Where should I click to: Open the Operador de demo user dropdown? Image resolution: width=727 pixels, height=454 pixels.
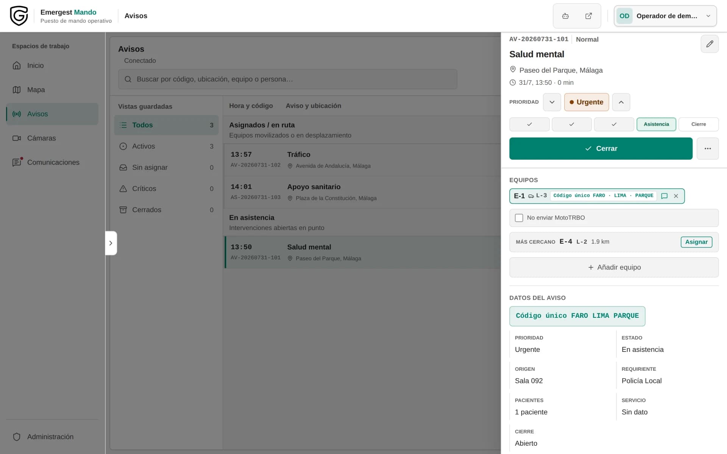coord(665,16)
